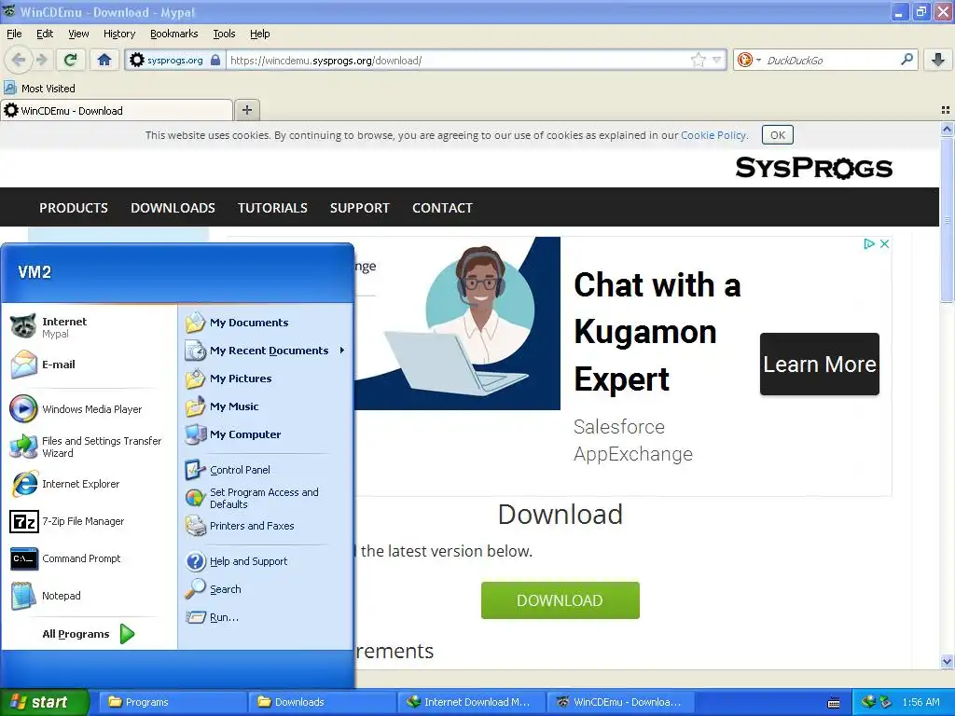
Task: Open the Downloads arrow toolbar button
Action: [x=938, y=60]
